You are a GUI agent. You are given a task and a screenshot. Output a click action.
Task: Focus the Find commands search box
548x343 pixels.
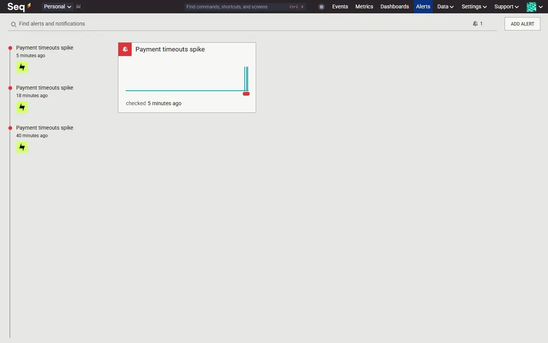(245, 7)
